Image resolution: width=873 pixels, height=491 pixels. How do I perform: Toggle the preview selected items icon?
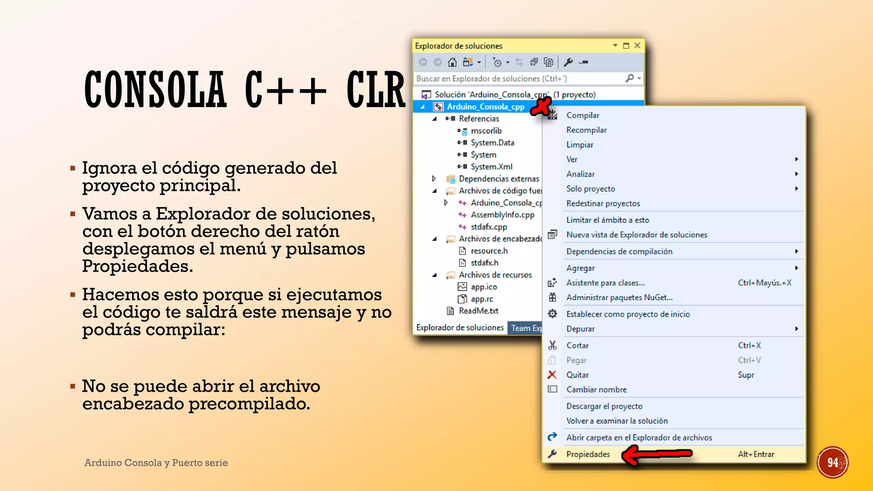click(584, 62)
